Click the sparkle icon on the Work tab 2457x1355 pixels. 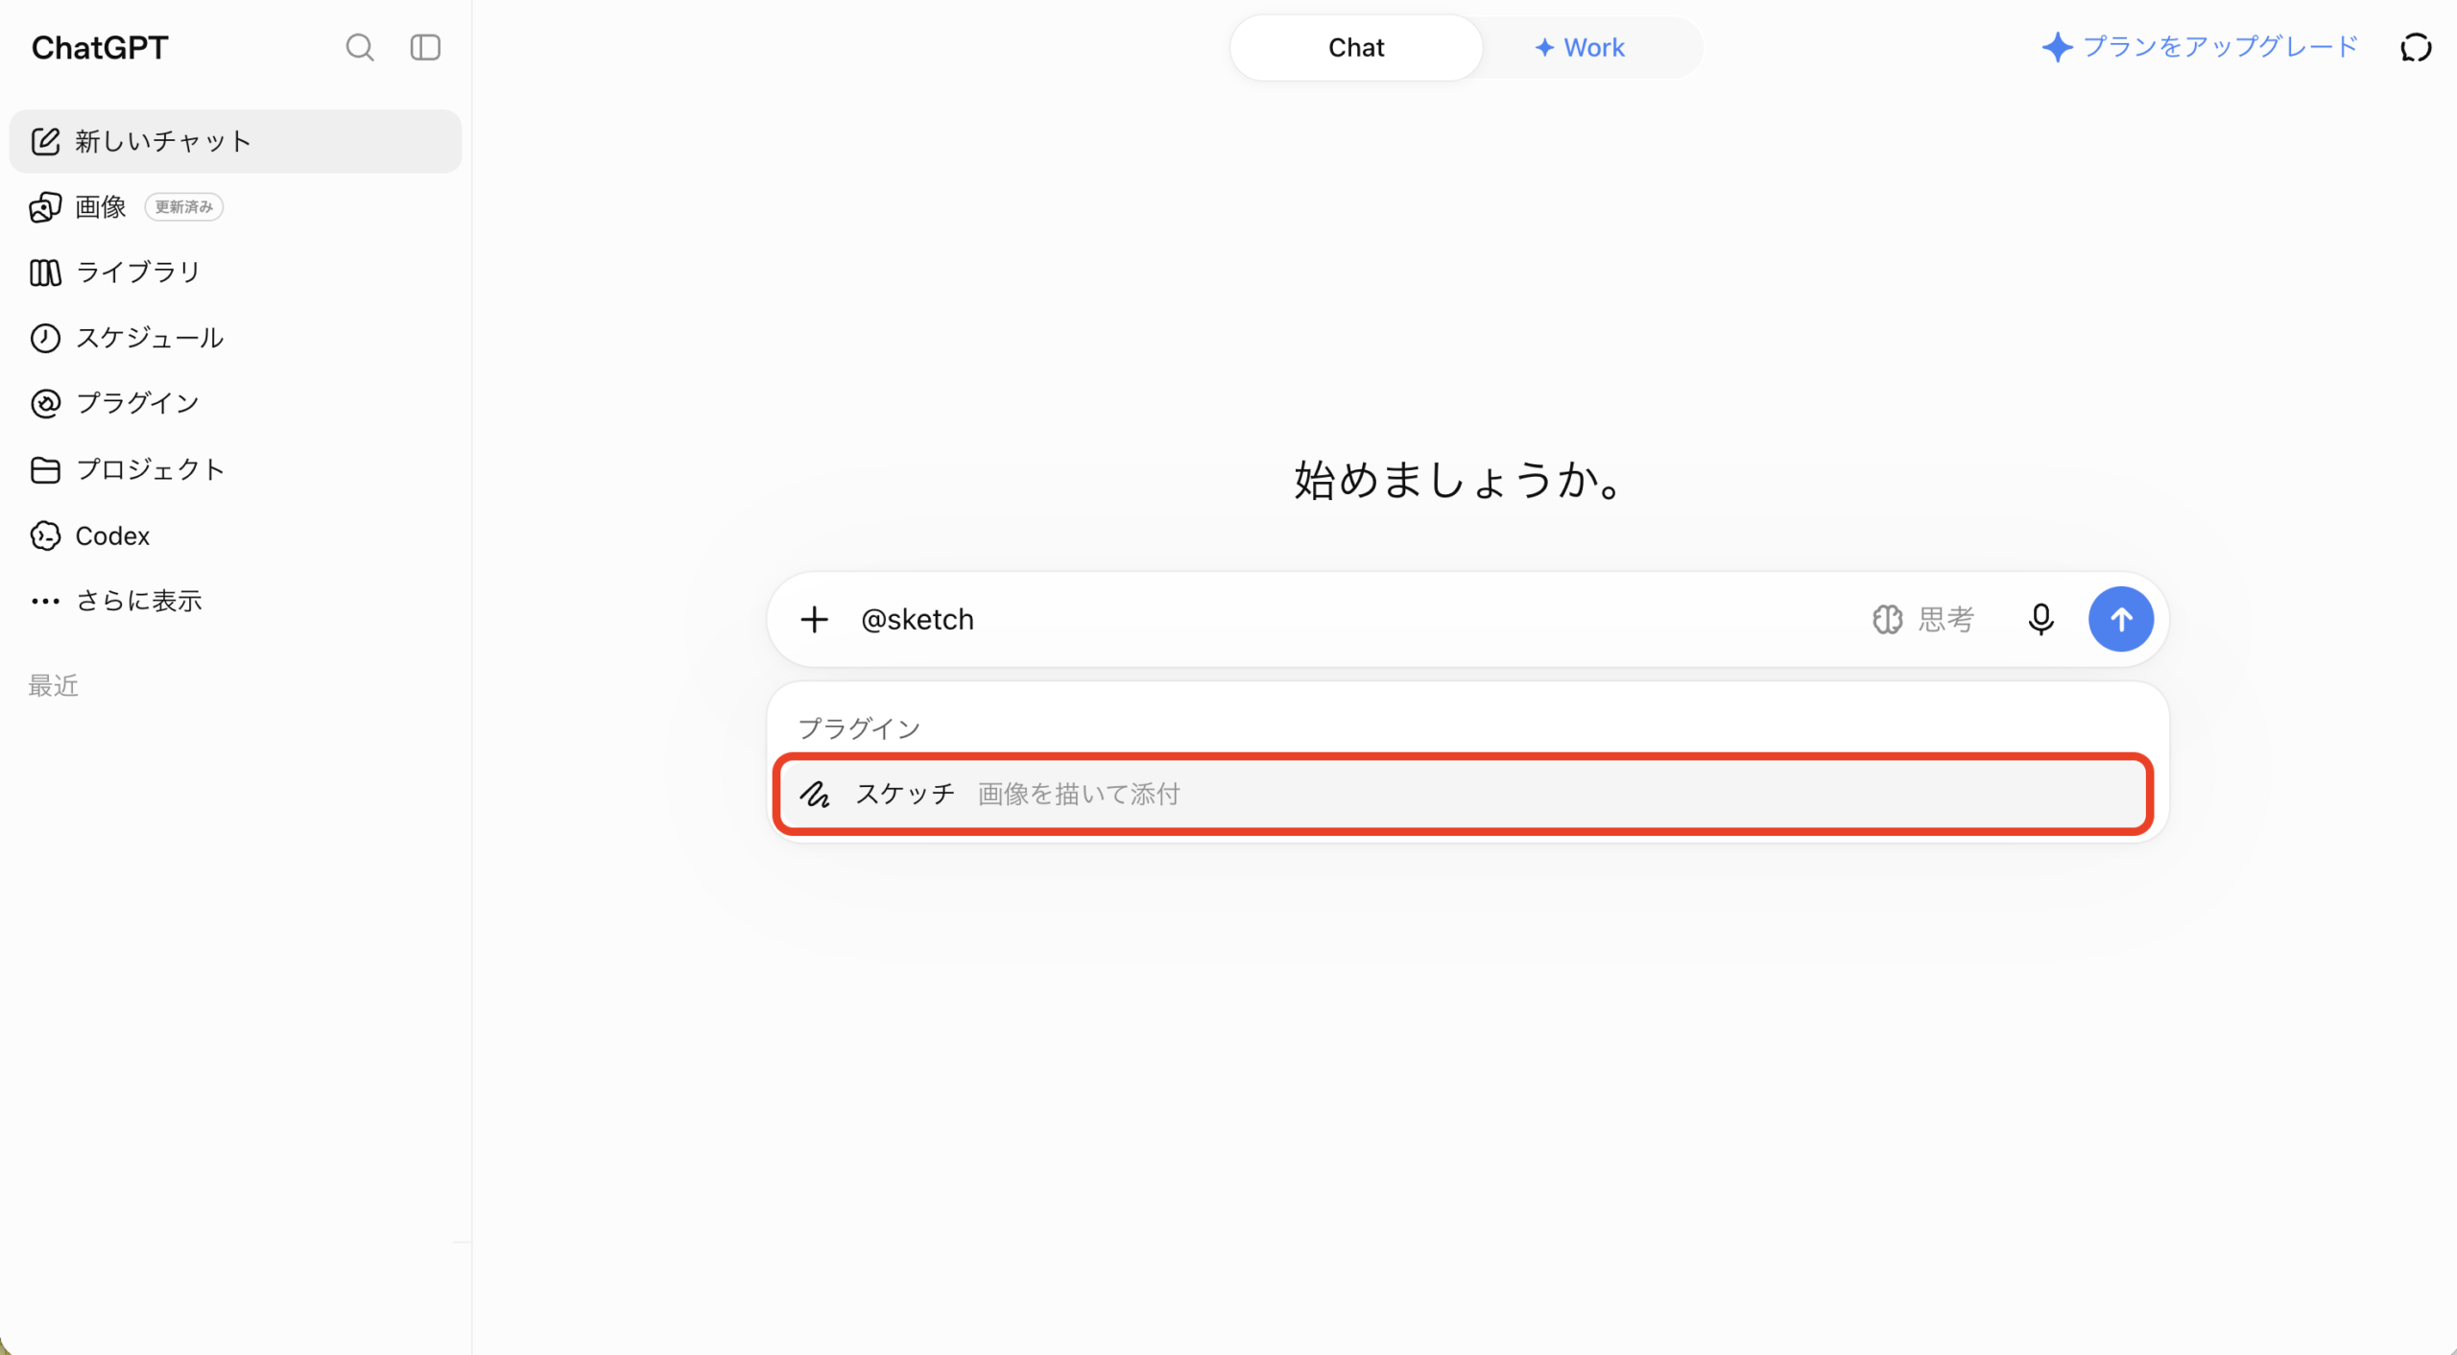pyautogui.click(x=1544, y=47)
